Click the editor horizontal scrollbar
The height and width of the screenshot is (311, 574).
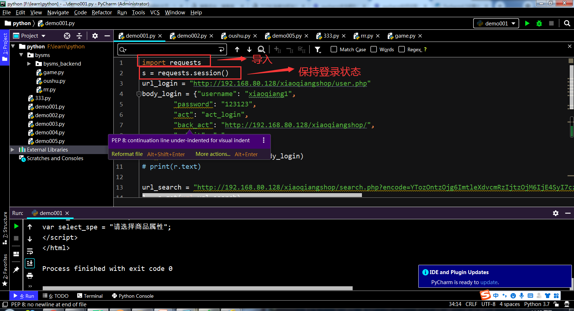pos(252,196)
